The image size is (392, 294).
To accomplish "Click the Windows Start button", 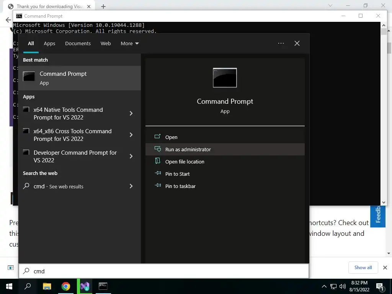I will (x=9, y=286).
